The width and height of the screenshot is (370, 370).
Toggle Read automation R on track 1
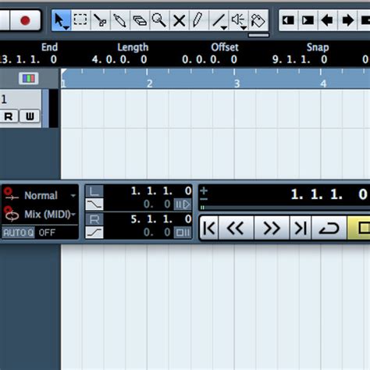[x=9, y=116]
